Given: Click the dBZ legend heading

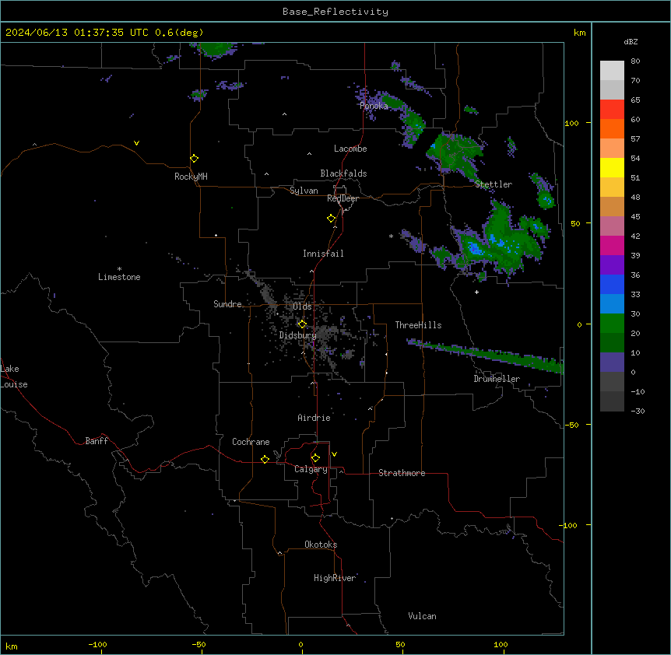Looking at the screenshot, I should pyautogui.click(x=631, y=41).
